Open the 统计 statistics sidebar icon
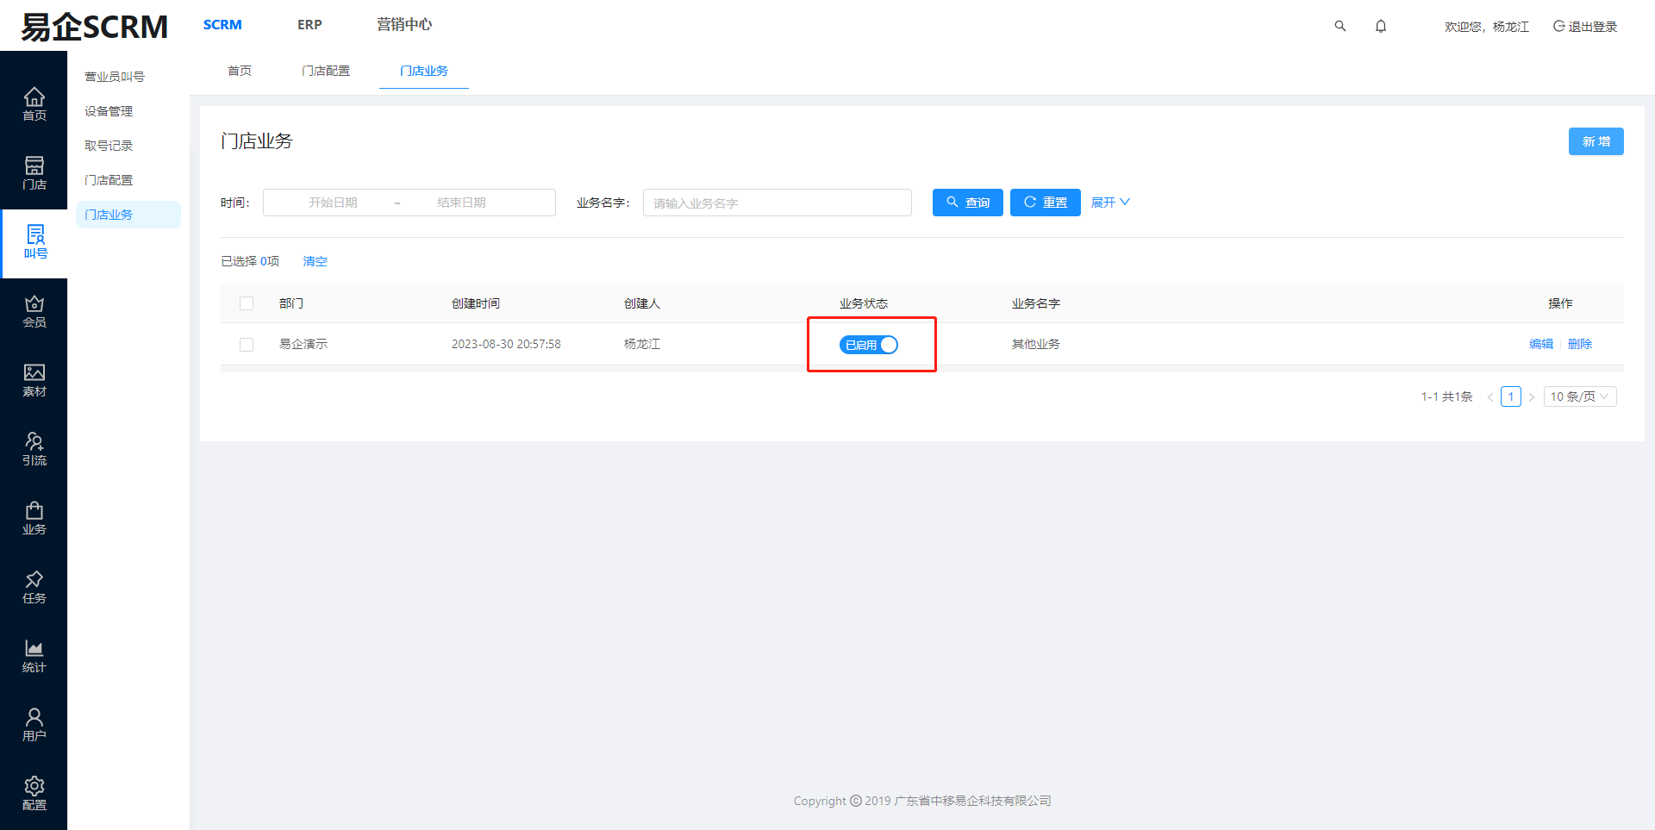The height and width of the screenshot is (830, 1655). coord(34,656)
